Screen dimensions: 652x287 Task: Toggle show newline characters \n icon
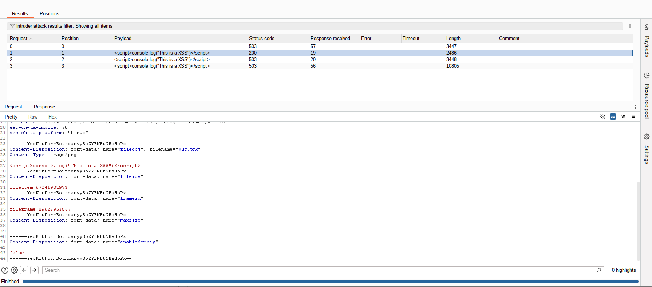pyautogui.click(x=623, y=116)
